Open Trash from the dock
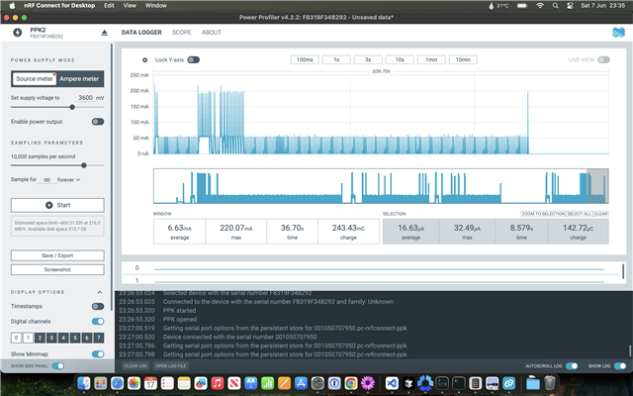This screenshot has width=633, height=396. point(550,383)
